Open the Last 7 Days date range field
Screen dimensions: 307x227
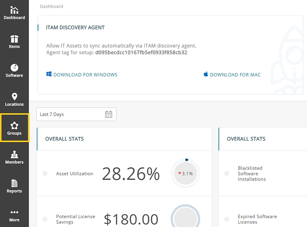pyautogui.click(x=69, y=114)
